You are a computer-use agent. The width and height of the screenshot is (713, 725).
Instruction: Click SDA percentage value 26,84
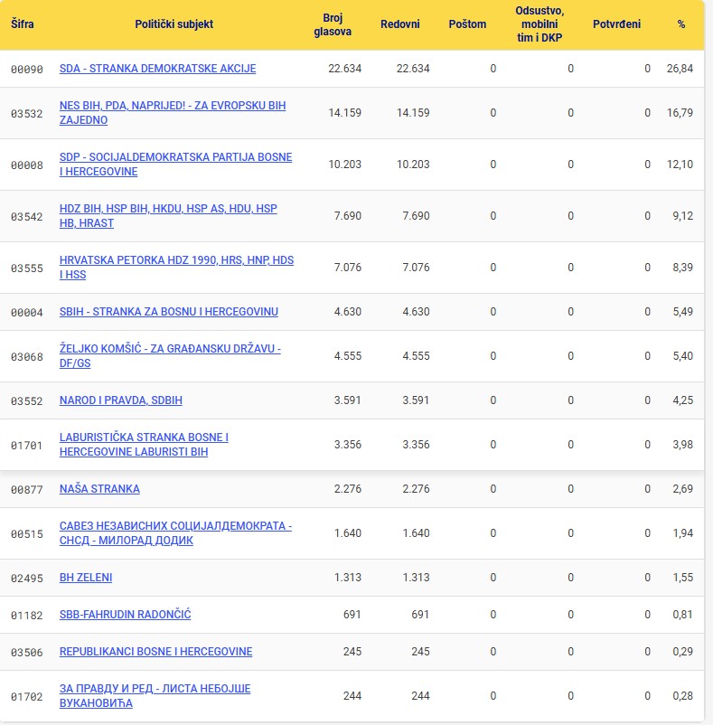680,69
